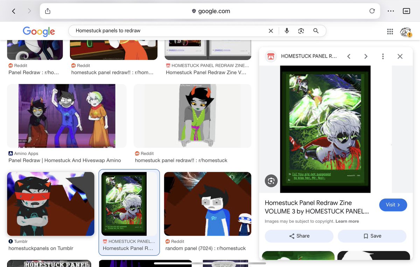Open the red-glasses troll thumbnail

point(51,204)
